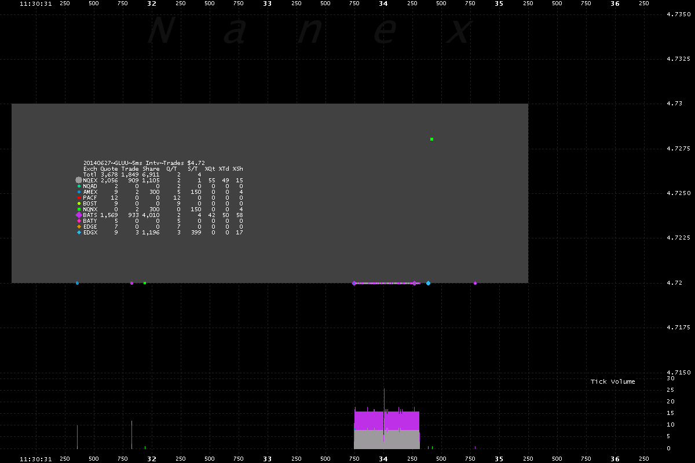Click the gray NQEX tick volume band
The image size is (695, 463).
(x=386, y=440)
